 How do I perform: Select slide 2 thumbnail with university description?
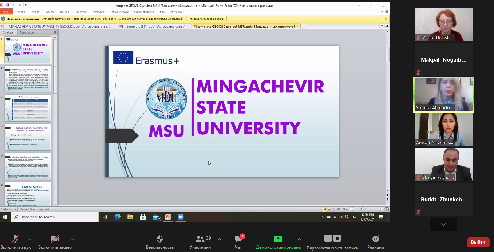click(x=28, y=79)
